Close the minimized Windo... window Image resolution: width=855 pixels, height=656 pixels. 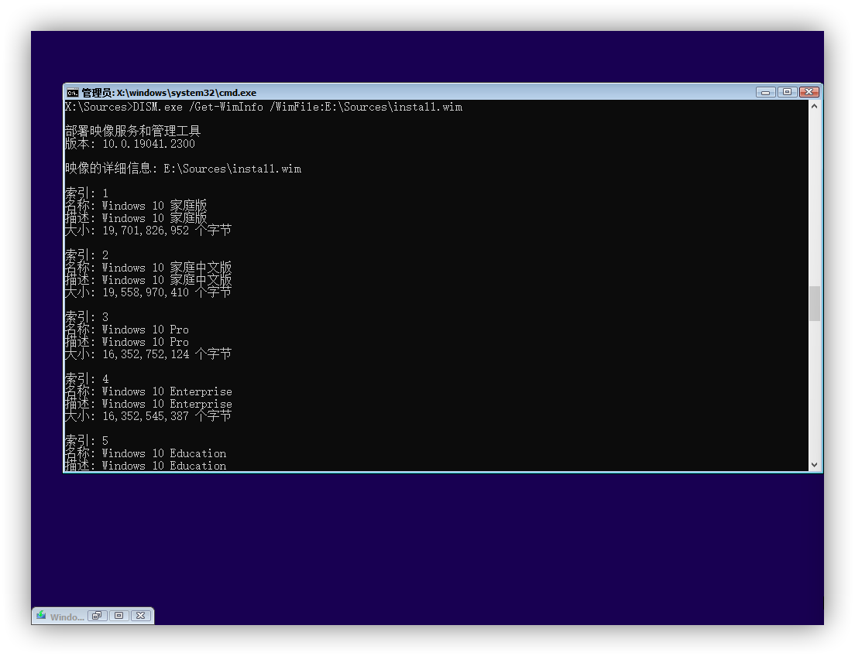(141, 616)
